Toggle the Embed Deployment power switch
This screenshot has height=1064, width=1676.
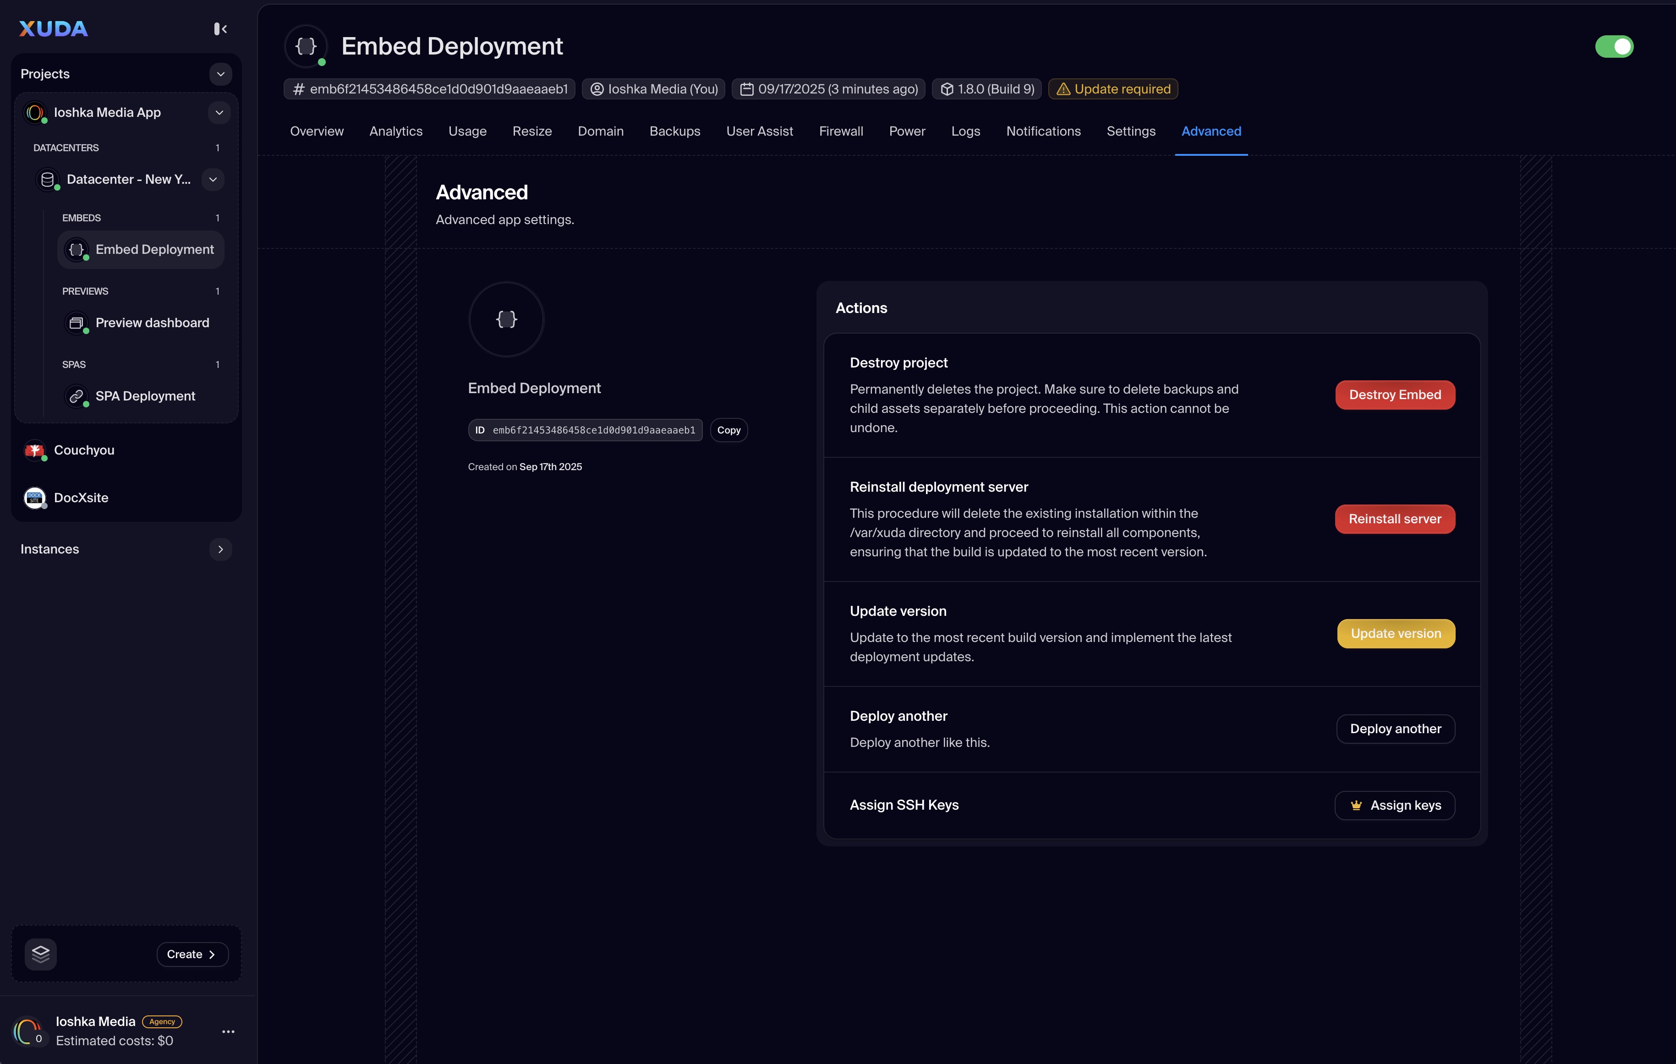coord(1613,47)
